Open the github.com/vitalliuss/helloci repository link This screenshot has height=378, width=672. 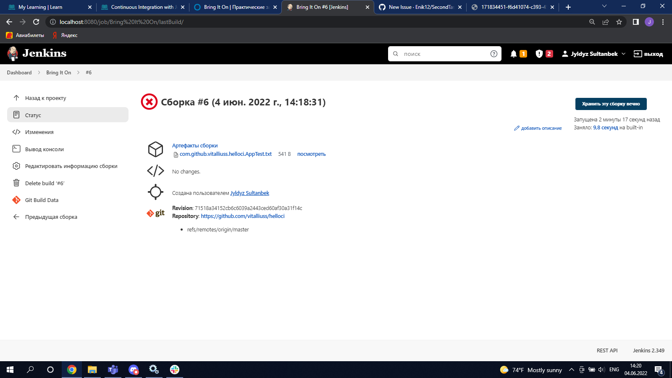pos(243,216)
